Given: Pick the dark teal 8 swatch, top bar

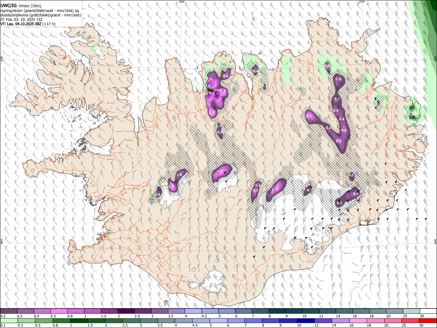Looking at the screenshot, I should click(277, 311).
